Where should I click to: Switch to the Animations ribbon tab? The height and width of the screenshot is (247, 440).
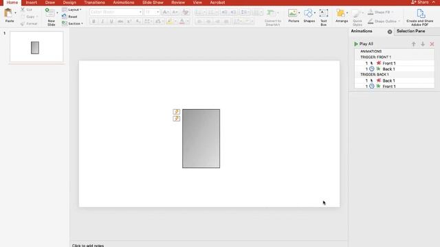[124, 3]
